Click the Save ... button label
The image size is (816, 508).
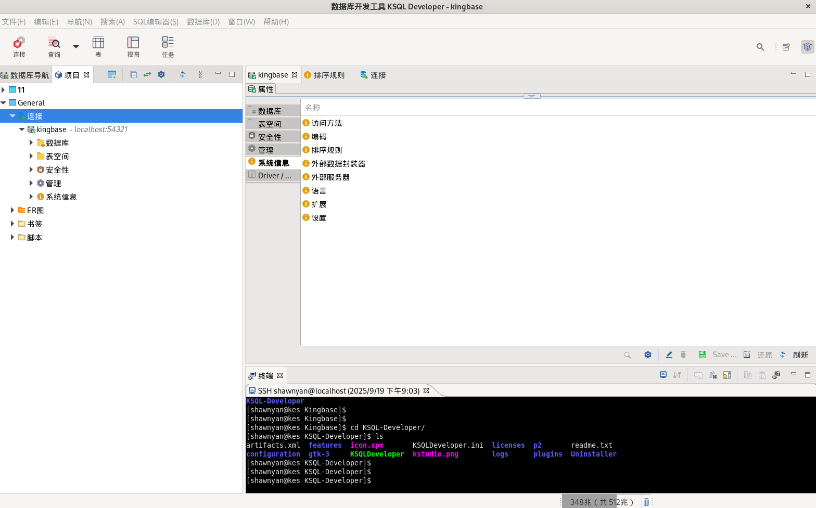pos(724,355)
